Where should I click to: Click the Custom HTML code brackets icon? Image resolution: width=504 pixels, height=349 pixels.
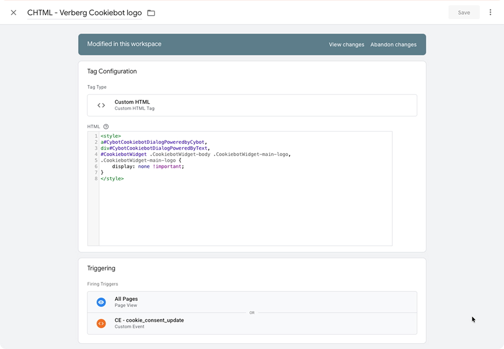pos(101,105)
